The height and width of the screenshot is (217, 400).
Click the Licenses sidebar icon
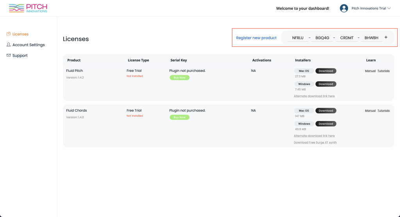(9, 34)
